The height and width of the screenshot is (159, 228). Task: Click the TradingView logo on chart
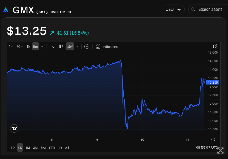[14, 129]
